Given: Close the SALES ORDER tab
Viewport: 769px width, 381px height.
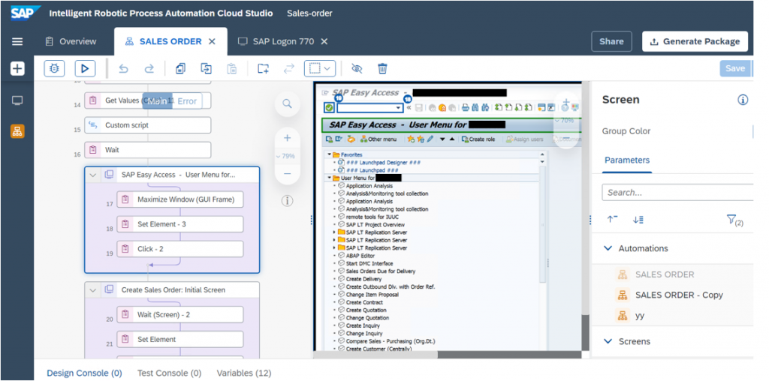Looking at the screenshot, I should 212,42.
